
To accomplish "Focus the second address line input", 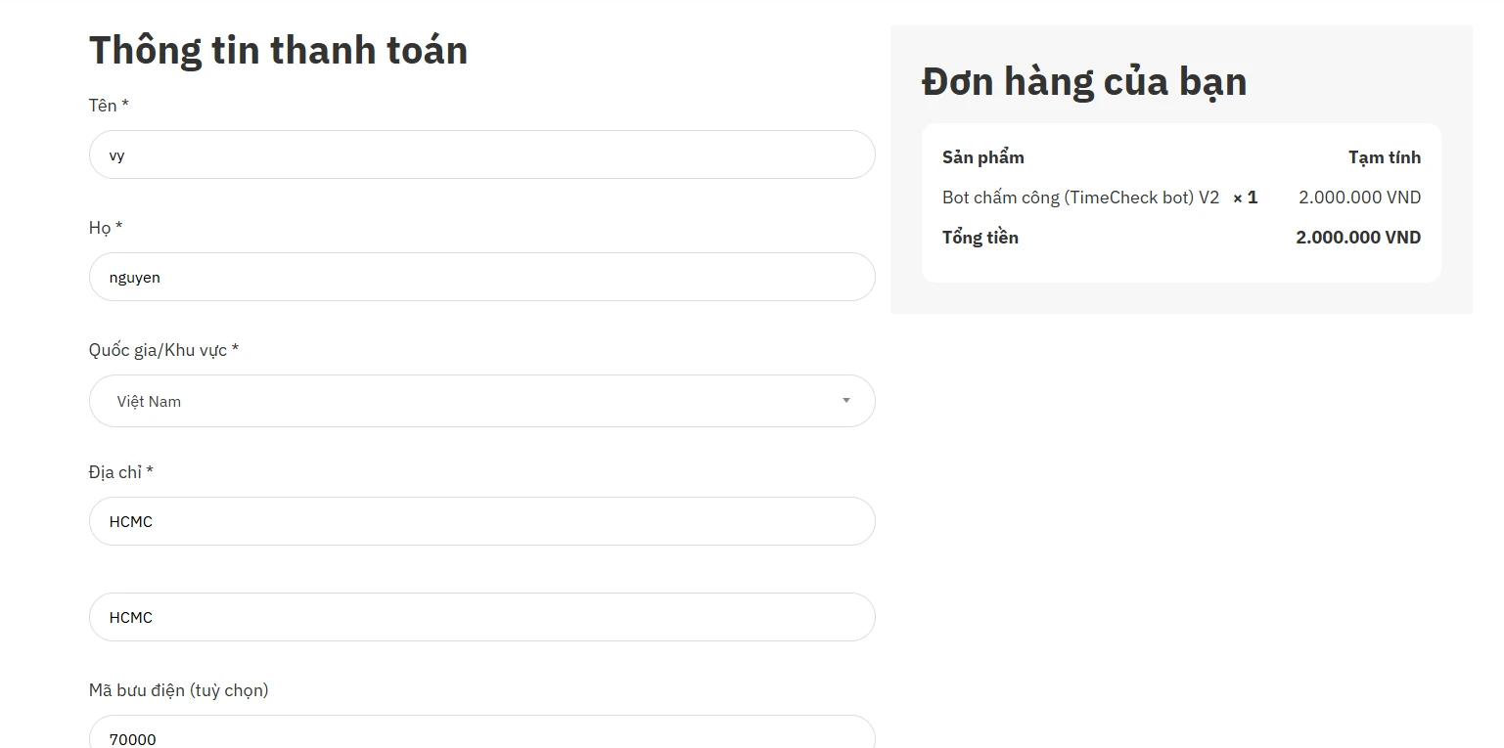I will tap(481, 618).
